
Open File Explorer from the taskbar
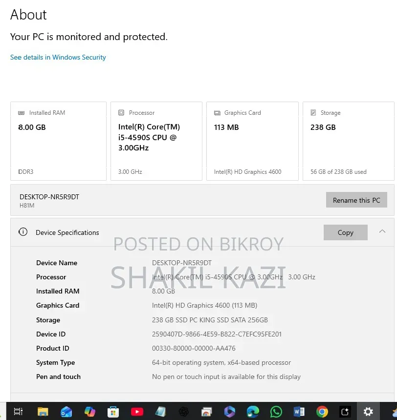(x=43, y=411)
